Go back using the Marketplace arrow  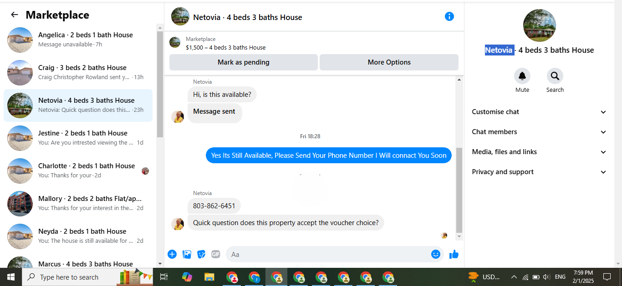coord(15,15)
